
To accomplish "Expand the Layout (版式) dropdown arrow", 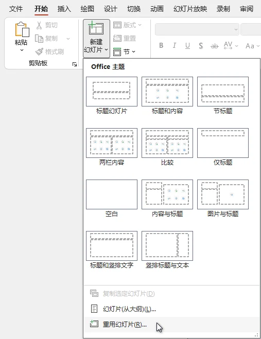I will (140, 25).
